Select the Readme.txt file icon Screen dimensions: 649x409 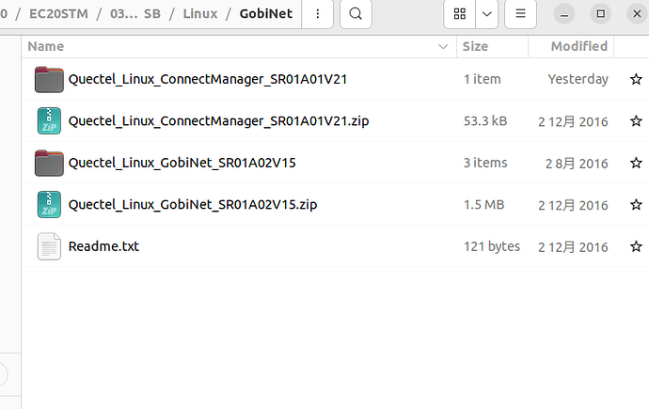click(x=49, y=246)
